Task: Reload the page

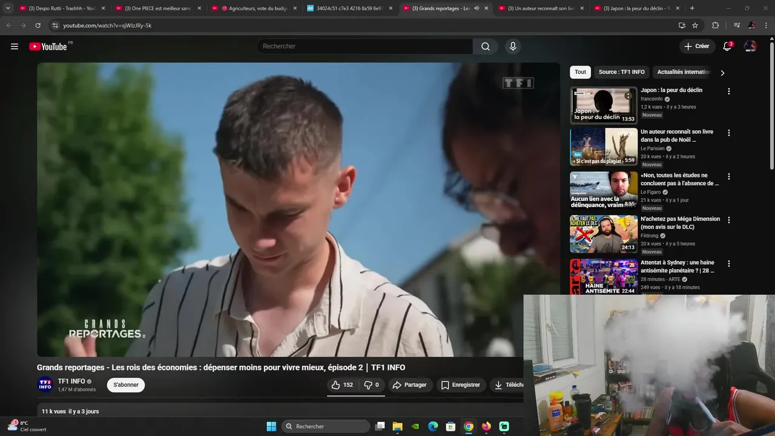Action: (x=38, y=25)
